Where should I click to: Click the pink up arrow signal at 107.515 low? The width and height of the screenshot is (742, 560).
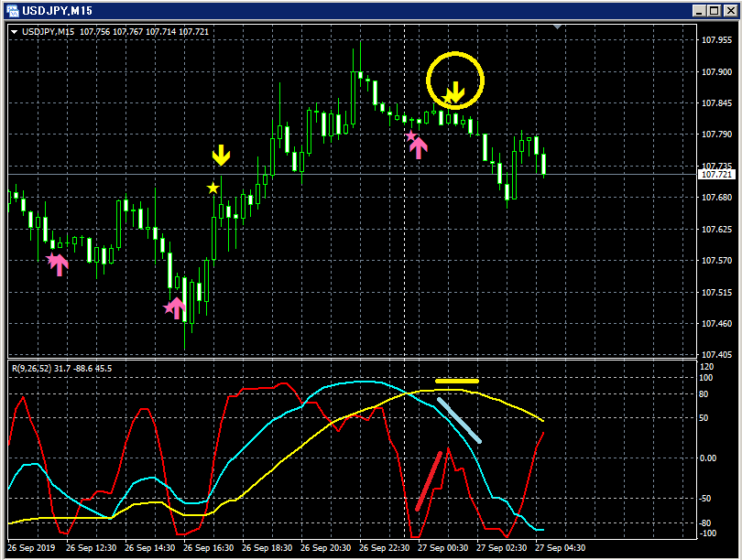coord(176,308)
